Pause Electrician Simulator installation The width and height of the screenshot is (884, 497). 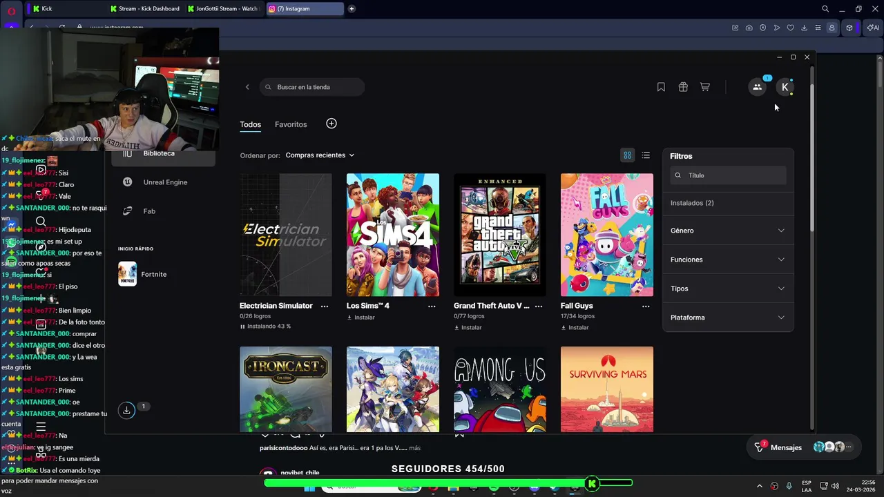[x=242, y=327]
